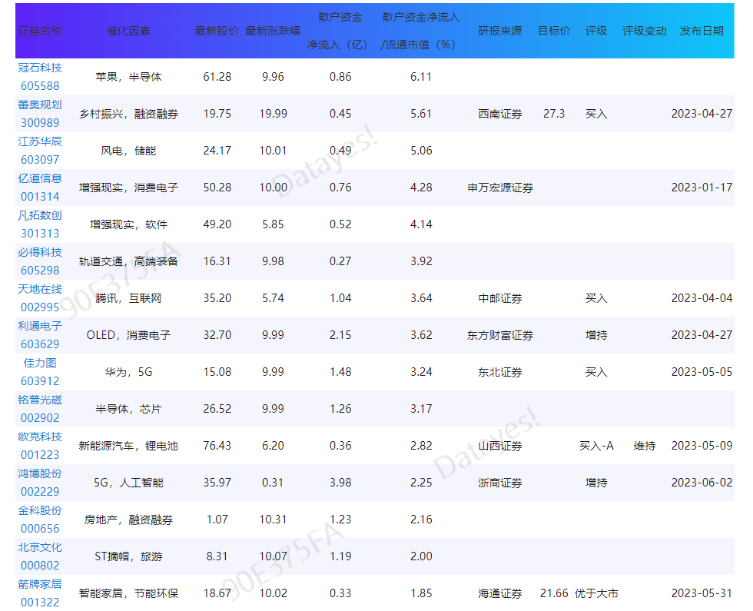
Task: Open the 箭牌家居 security link
Action: [40, 585]
